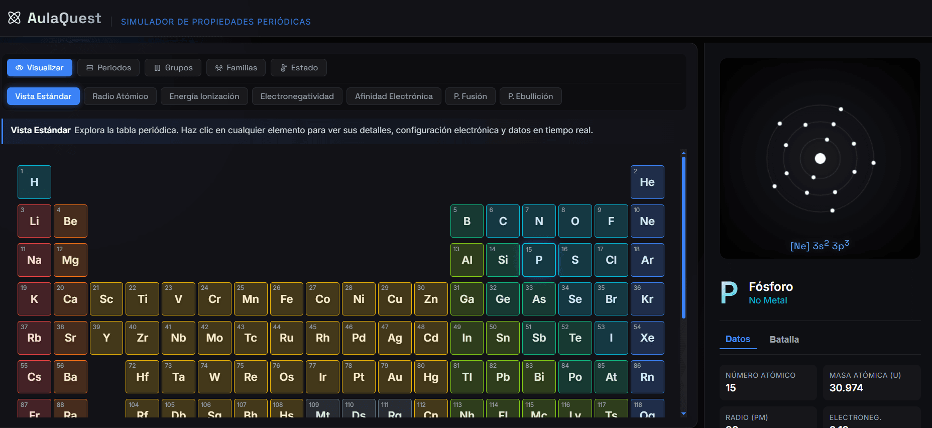Show the Electronegatividad view

tap(297, 96)
